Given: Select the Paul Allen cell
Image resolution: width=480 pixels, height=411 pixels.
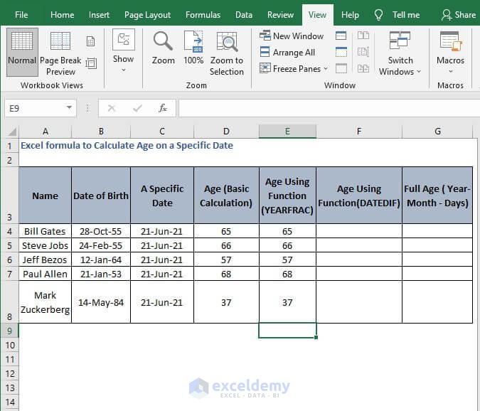Looking at the screenshot, I should [x=46, y=274].
